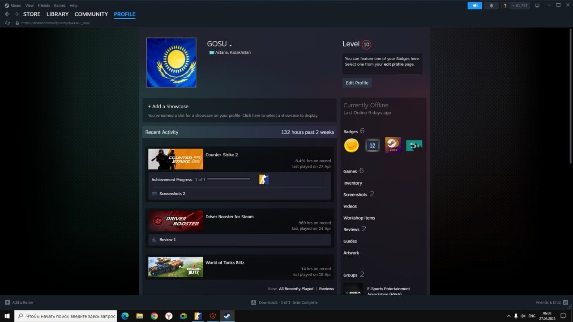Open the Counter-Strike 2 game thumbnail

(x=175, y=159)
